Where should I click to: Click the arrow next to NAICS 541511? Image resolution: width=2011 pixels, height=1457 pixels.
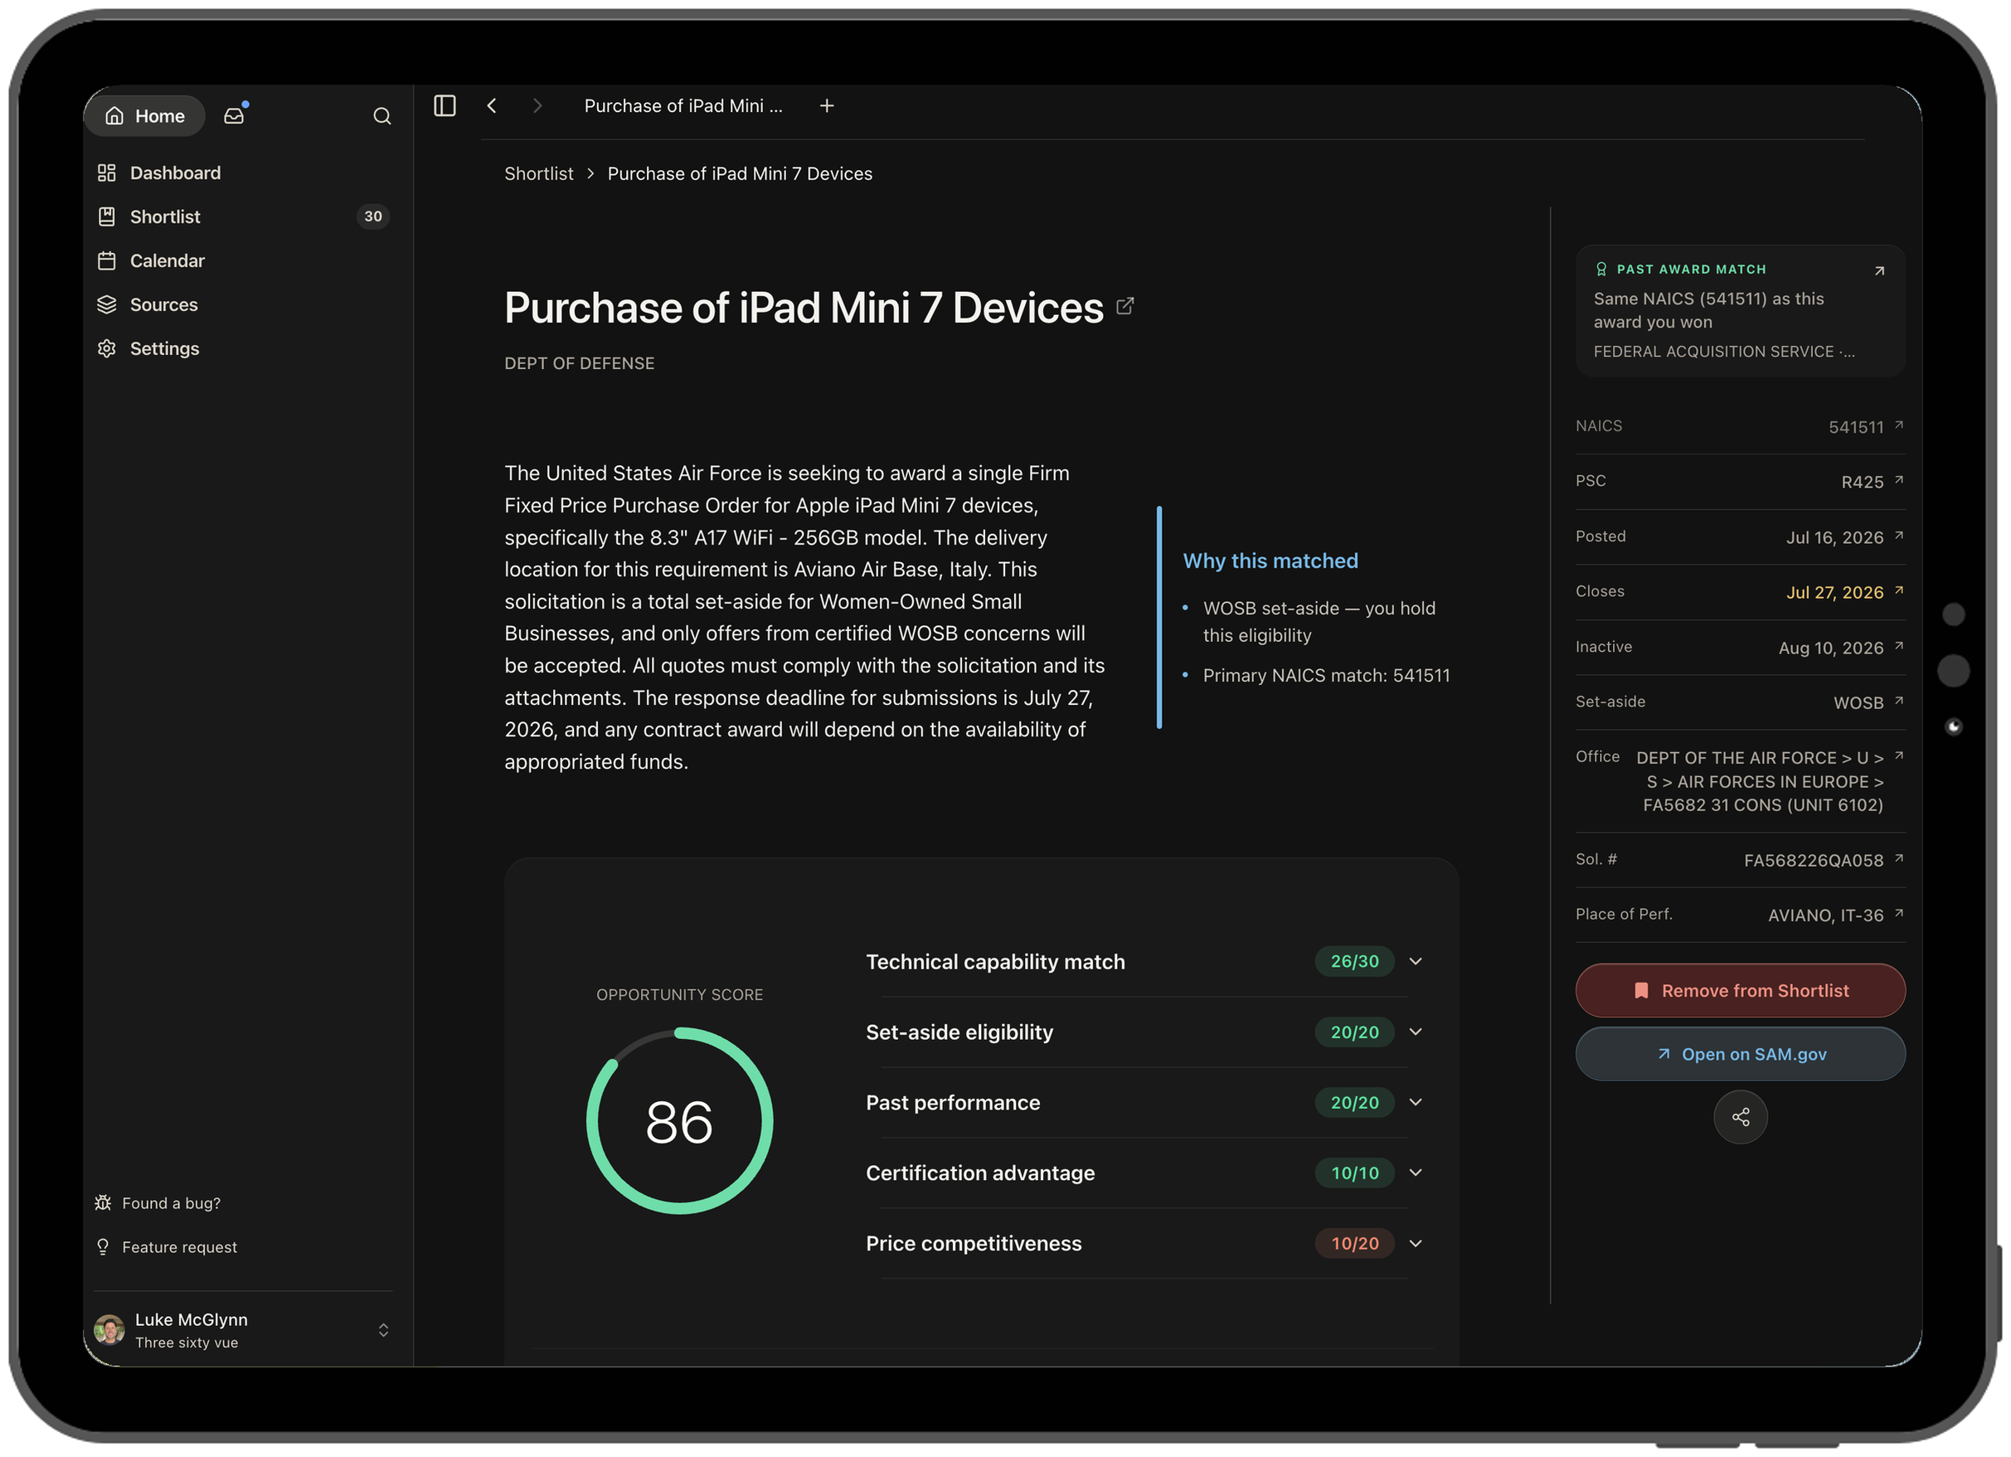[1898, 425]
